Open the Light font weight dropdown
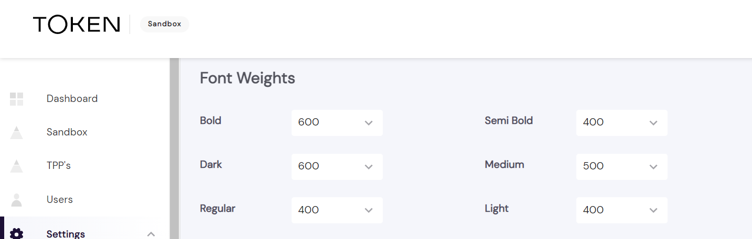Viewport: 752px width, 239px height. tap(621, 210)
